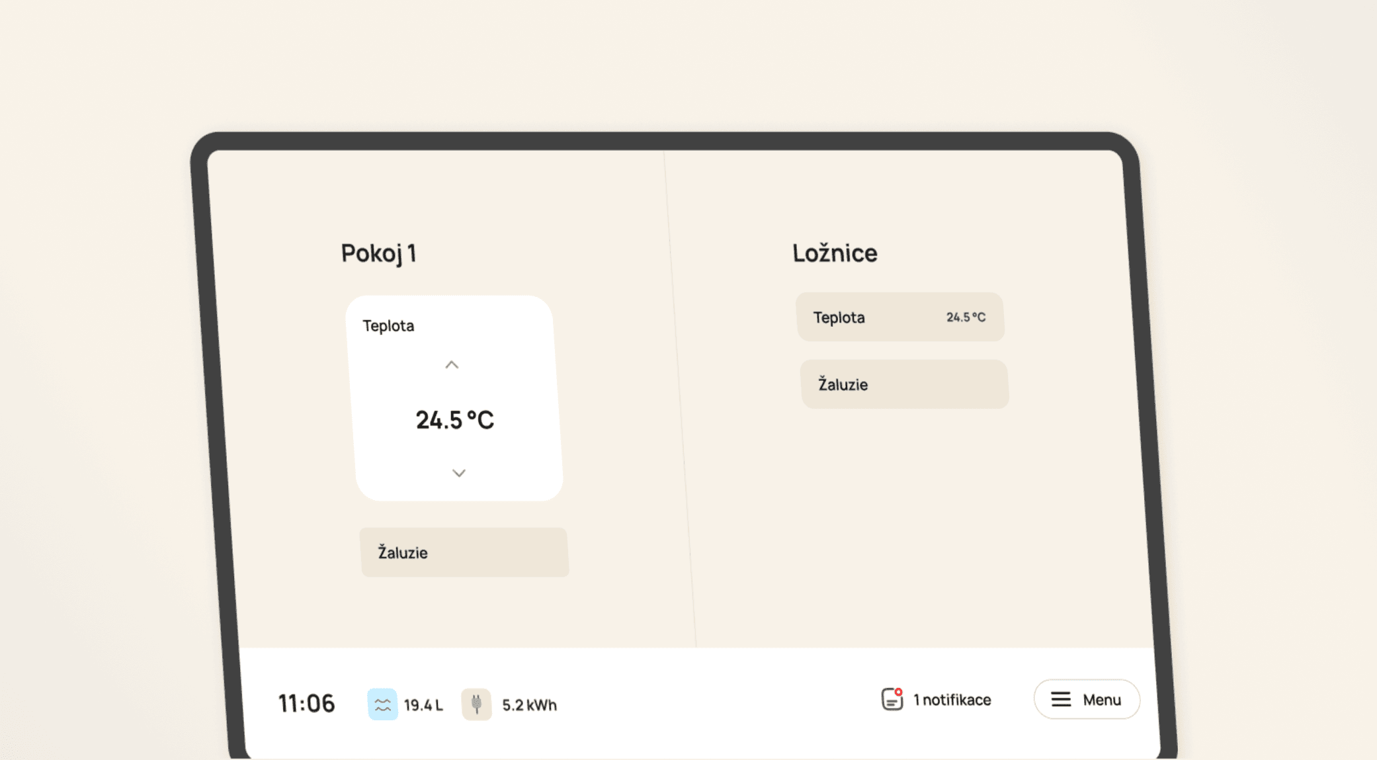Expand Teplota label in the Ložnice section
This screenshot has height=760, width=1377.
tap(839, 317)
